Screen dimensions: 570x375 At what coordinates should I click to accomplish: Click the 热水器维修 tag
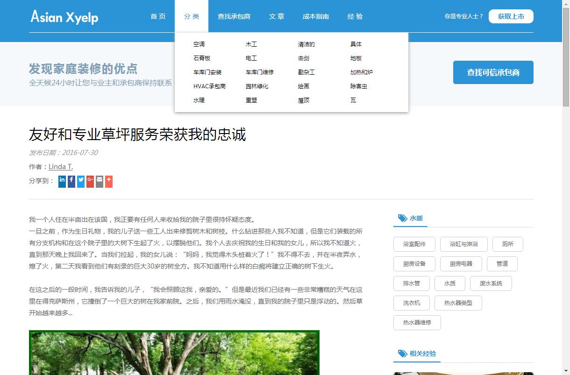tap(417, 323)
